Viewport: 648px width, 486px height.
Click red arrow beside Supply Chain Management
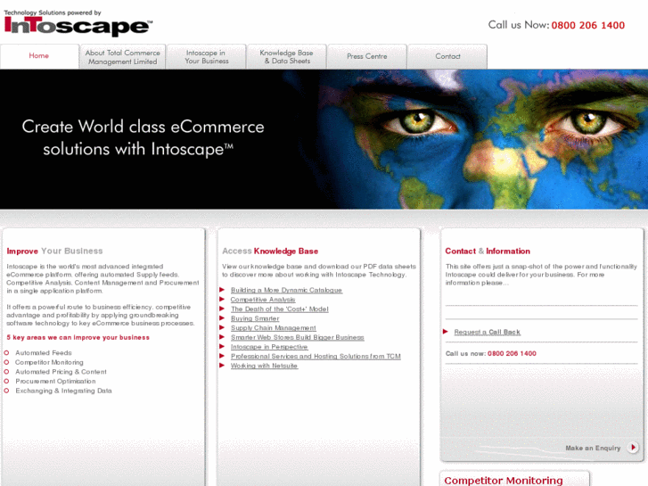(x=222, y=327)
